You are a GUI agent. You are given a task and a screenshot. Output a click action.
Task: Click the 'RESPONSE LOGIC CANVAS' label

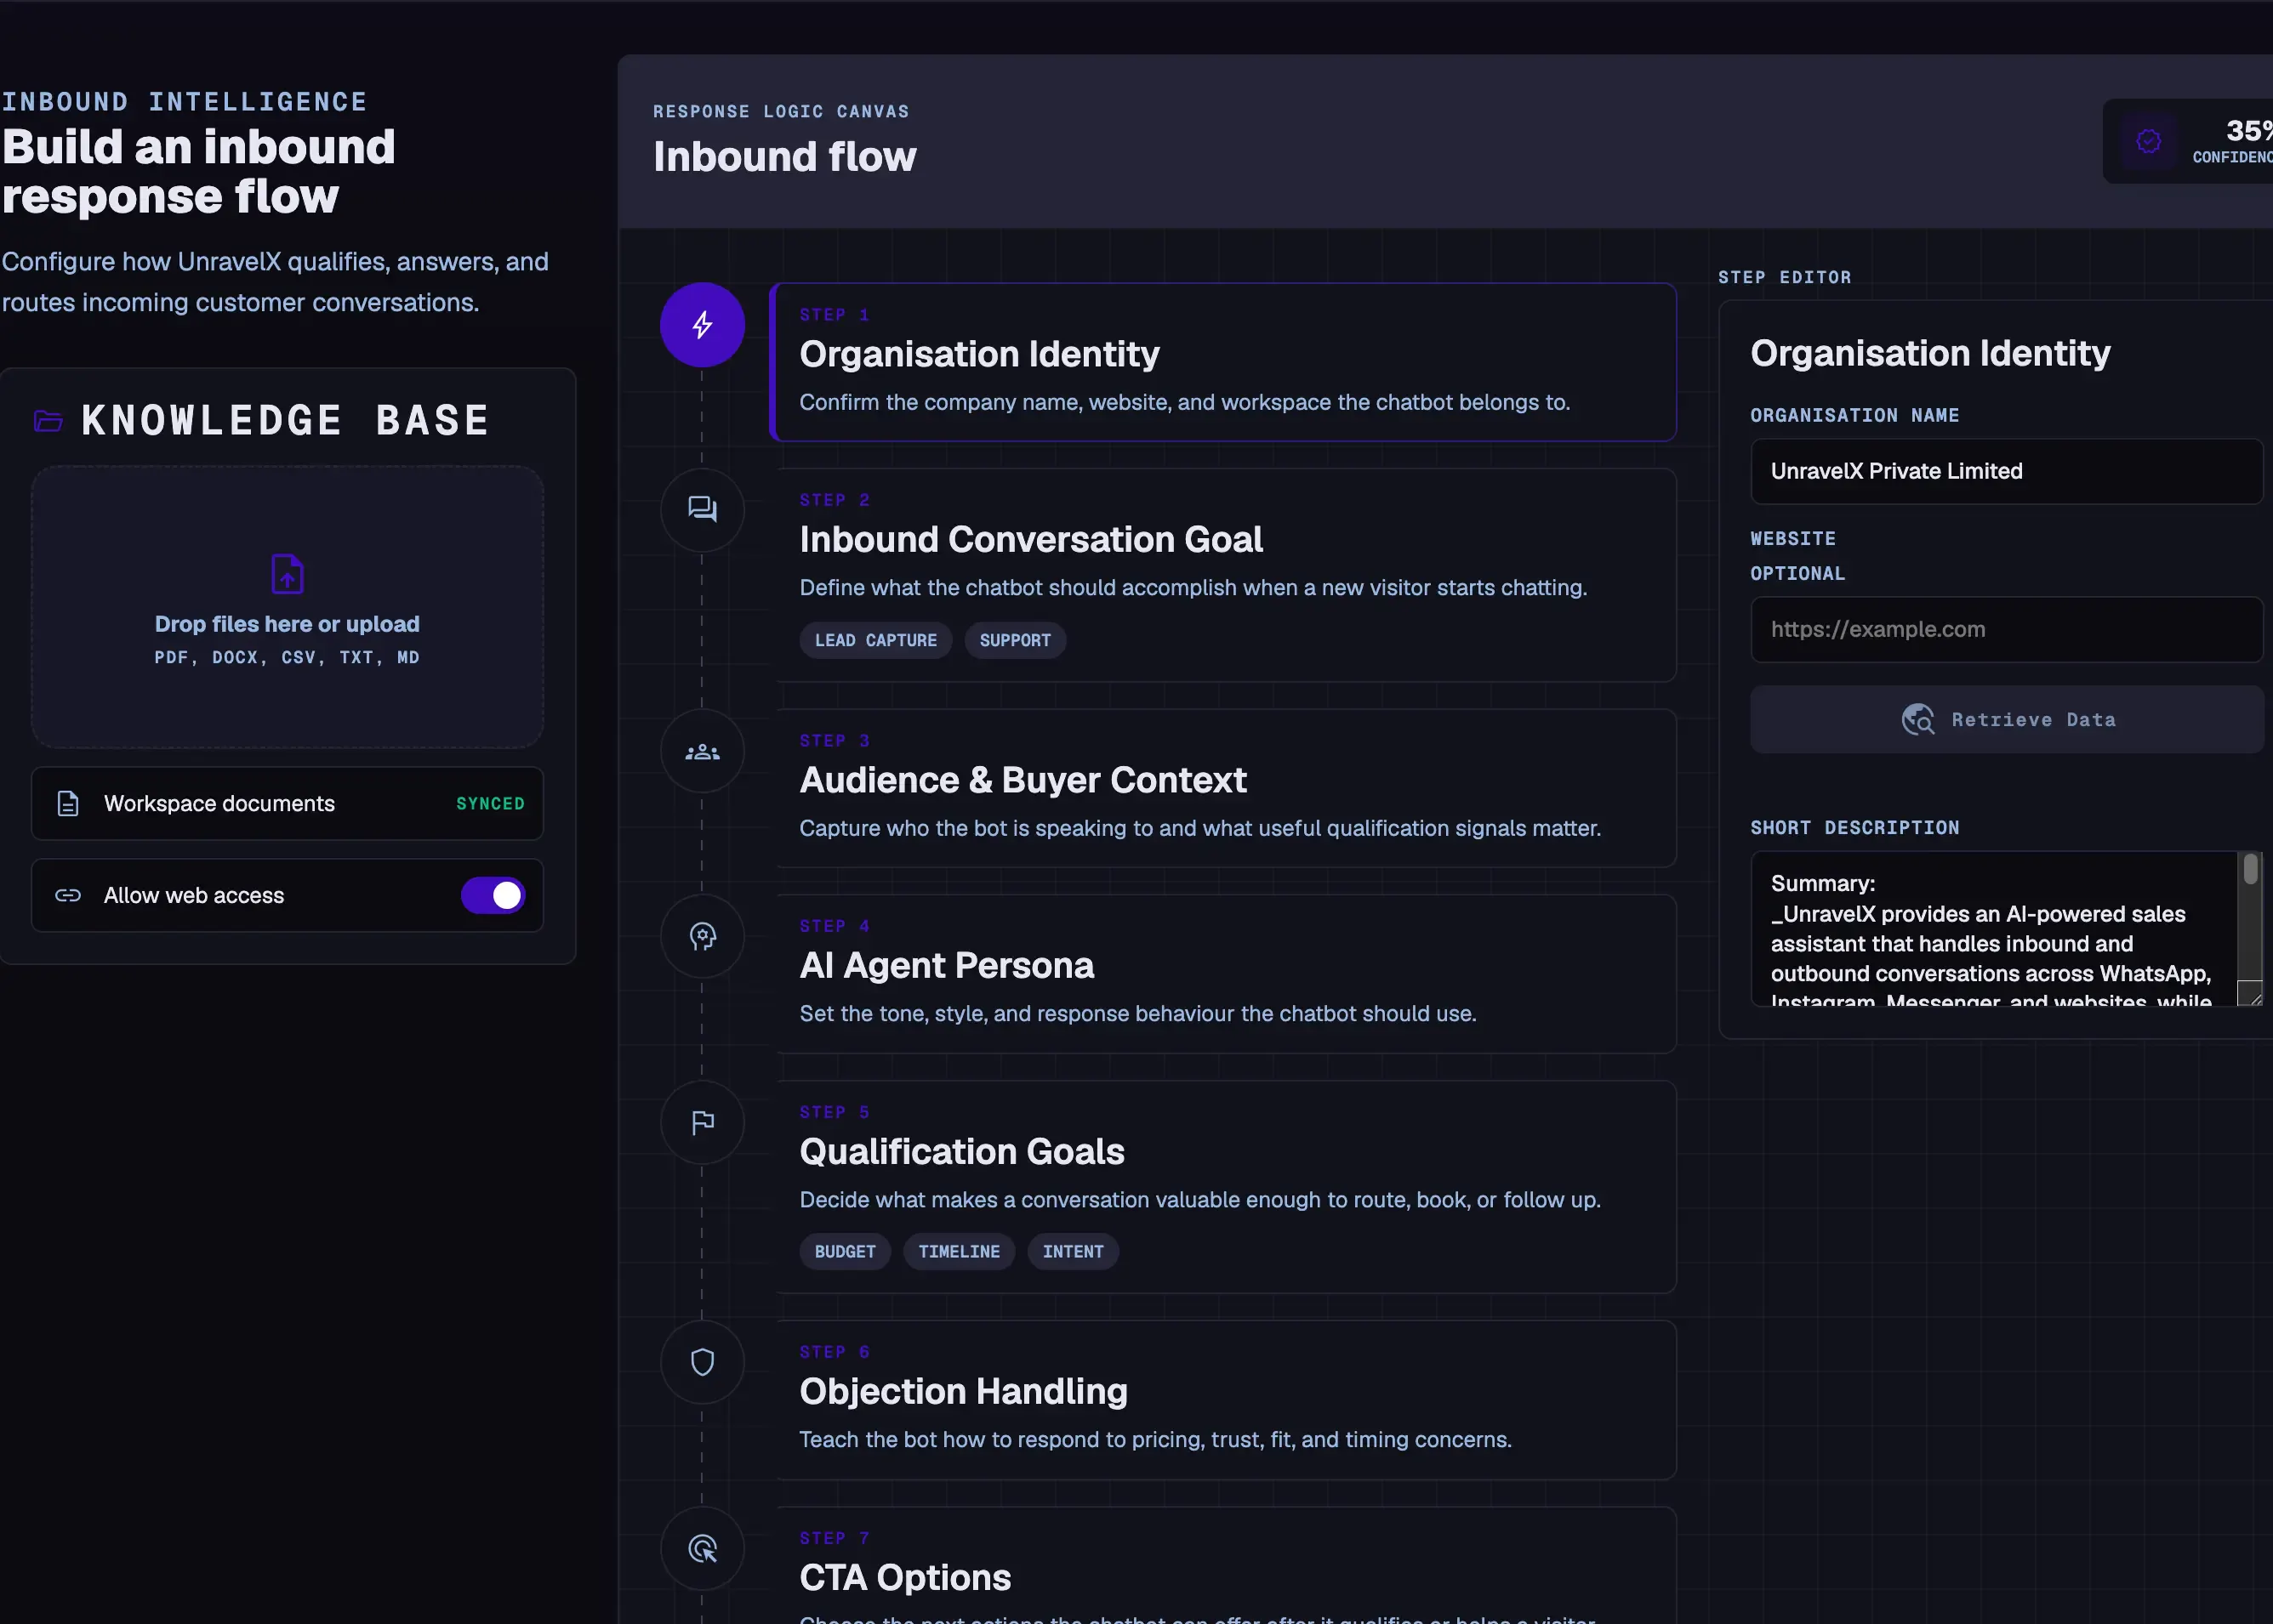pyautogui.click(x=781, y=112)
